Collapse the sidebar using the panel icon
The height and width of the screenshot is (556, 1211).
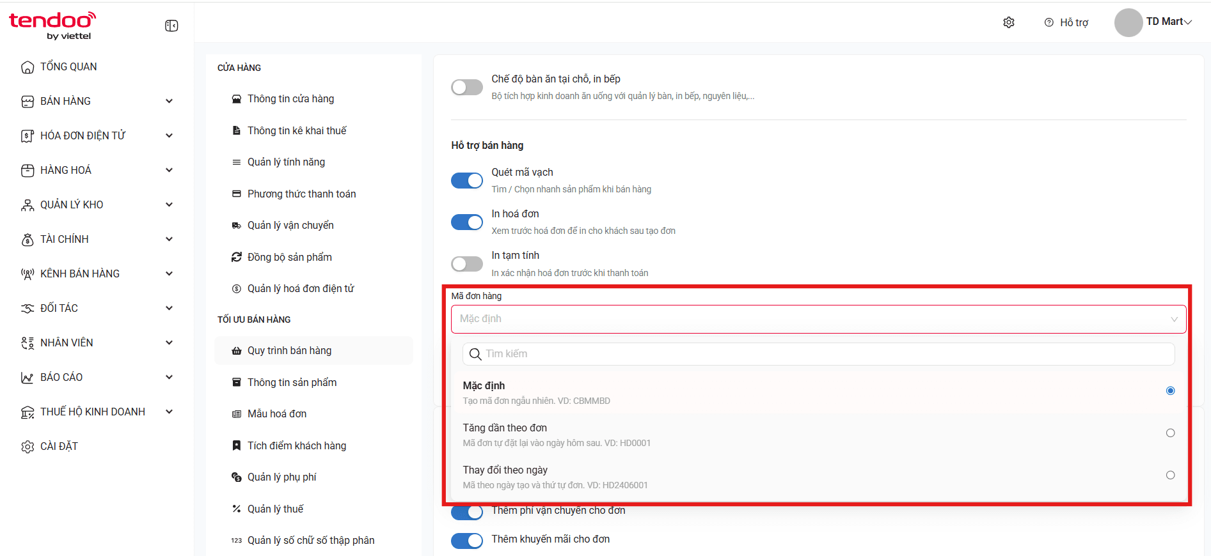(171, 26)
